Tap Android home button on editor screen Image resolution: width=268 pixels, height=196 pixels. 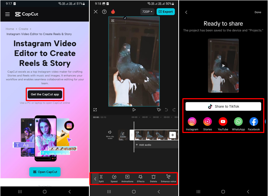click(134, 192)
